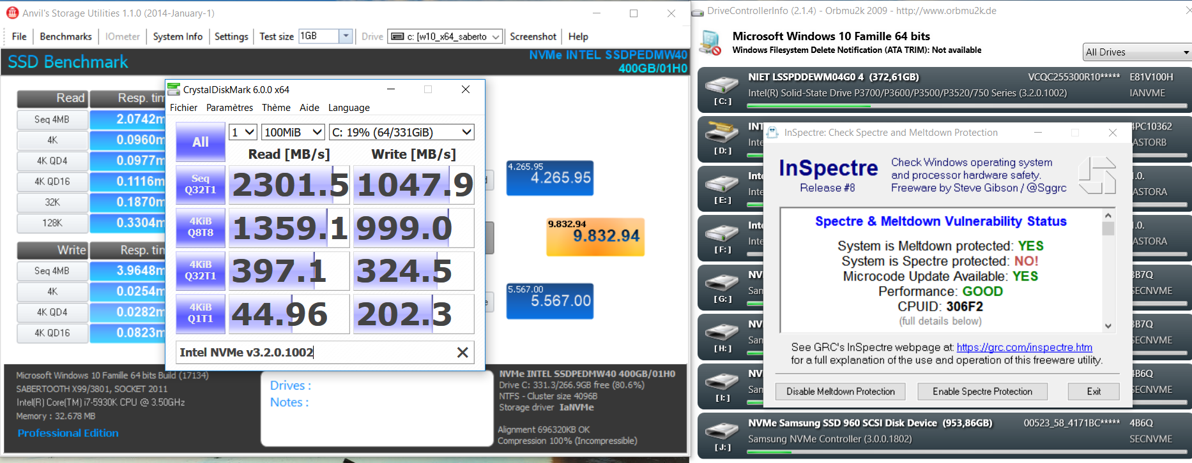Clear the Intel NVMe comment with X
Image resolution: width=1192 pixels, height=463 pixels.
[462, 352]
